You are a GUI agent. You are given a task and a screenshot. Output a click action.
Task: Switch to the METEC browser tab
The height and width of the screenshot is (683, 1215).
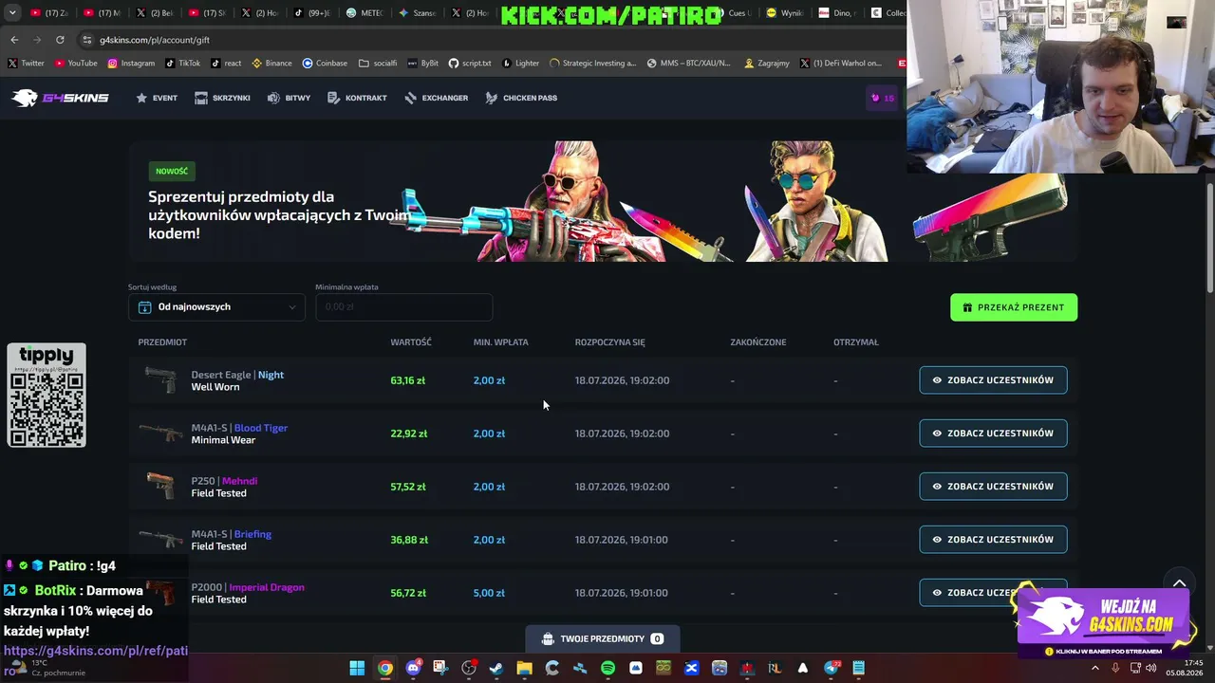click(364, 13)
